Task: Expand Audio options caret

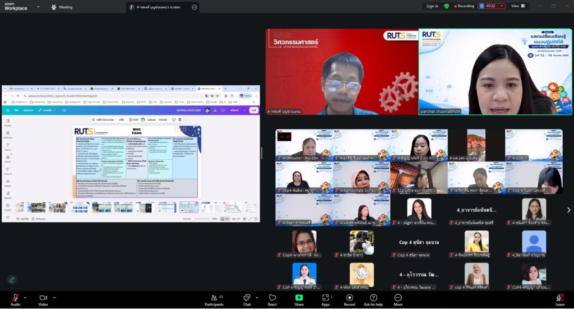Action: [x=25, y=298]
